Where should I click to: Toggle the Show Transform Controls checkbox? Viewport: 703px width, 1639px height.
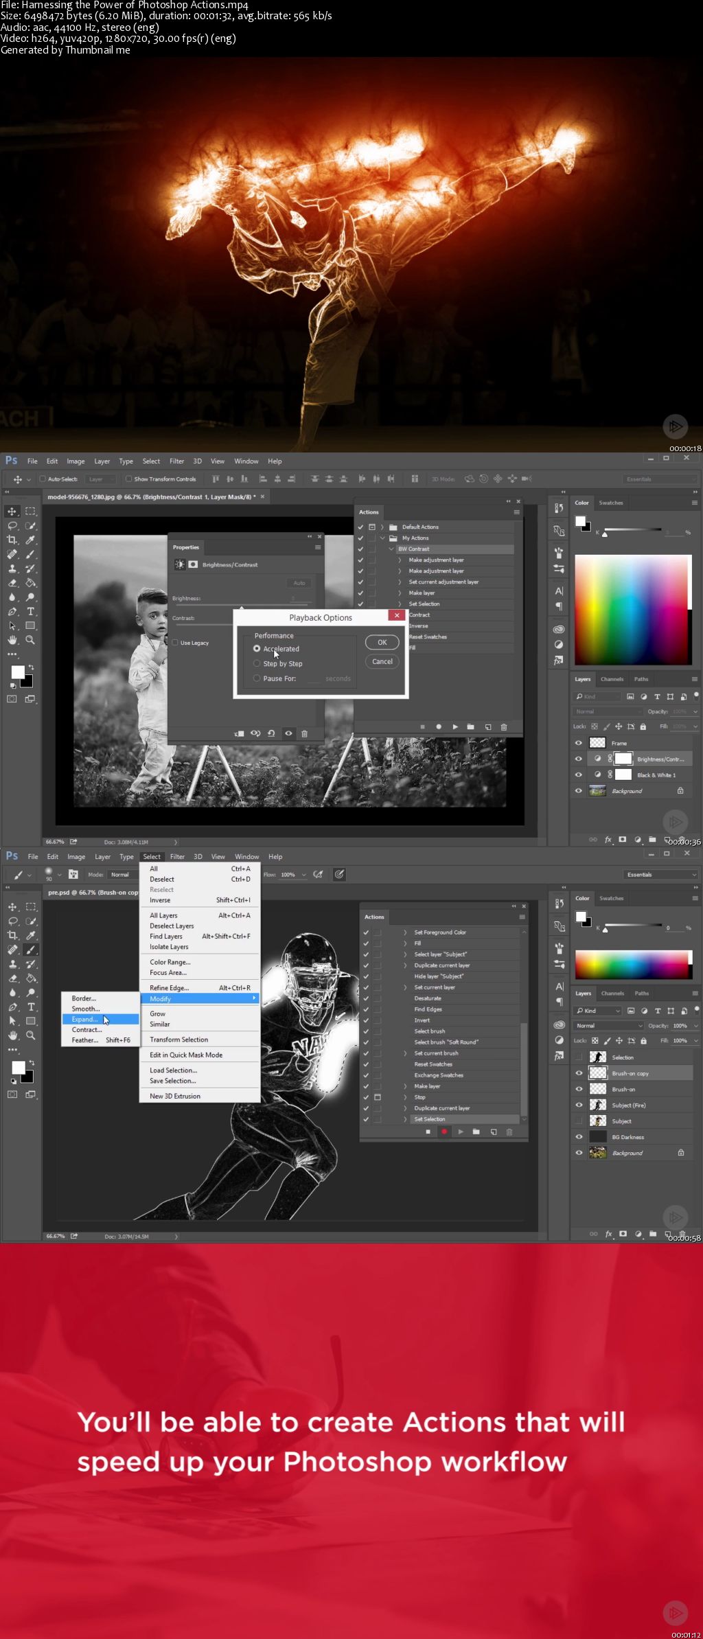(x=128, y=479)
